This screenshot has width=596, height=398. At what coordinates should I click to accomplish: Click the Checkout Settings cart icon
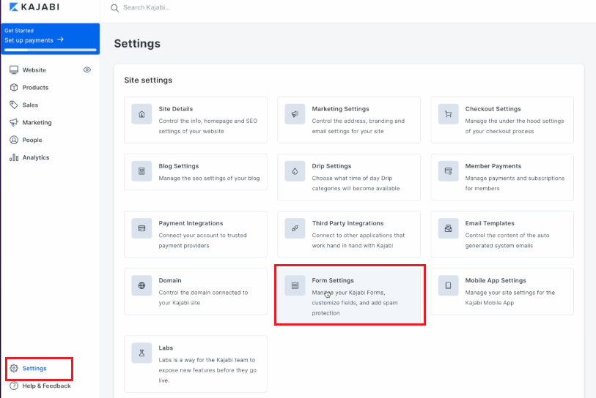point(448,114)
